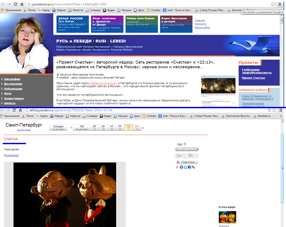This screenshot has width=286, height=227.
Task: Open the Публикации sidebar item
Action: point(13,89)
